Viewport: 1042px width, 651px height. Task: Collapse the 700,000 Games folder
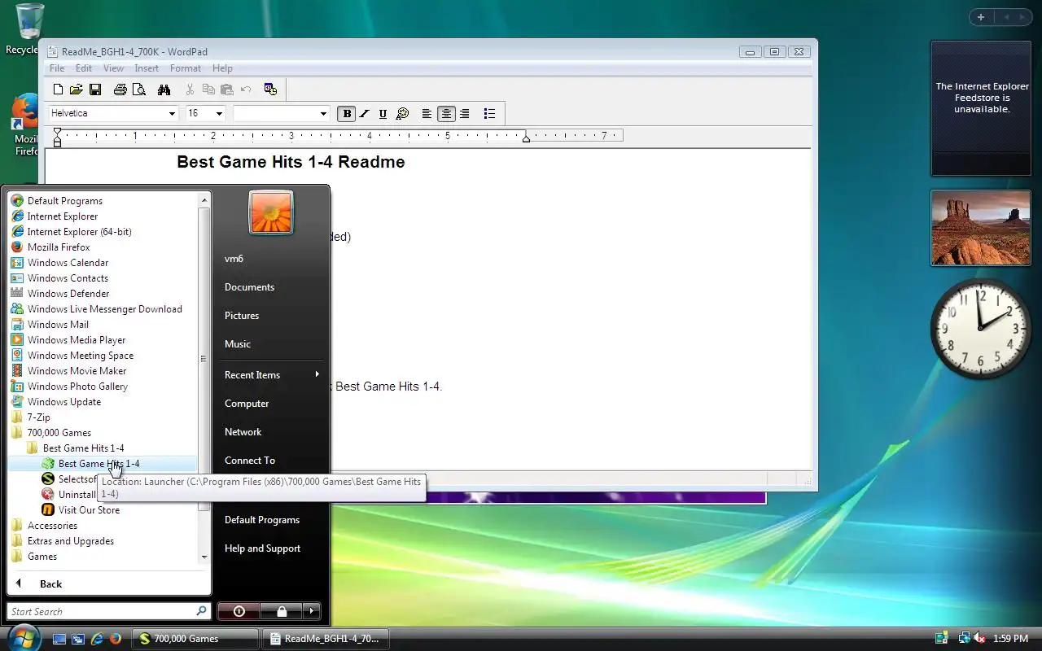coord(104,433)
